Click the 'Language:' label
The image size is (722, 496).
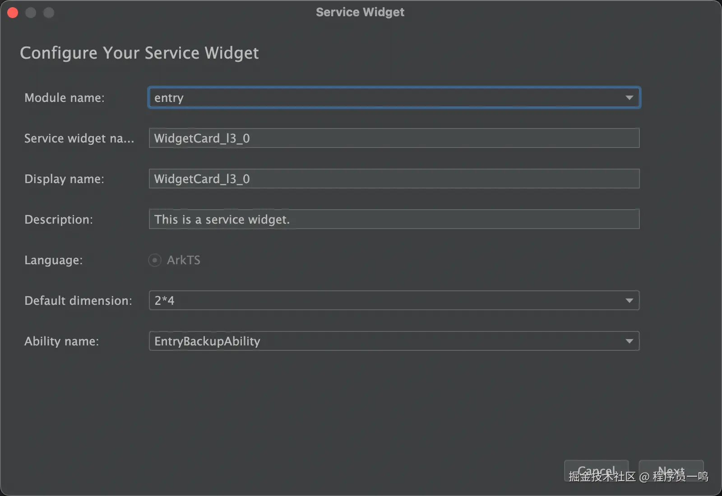[53, 260]
